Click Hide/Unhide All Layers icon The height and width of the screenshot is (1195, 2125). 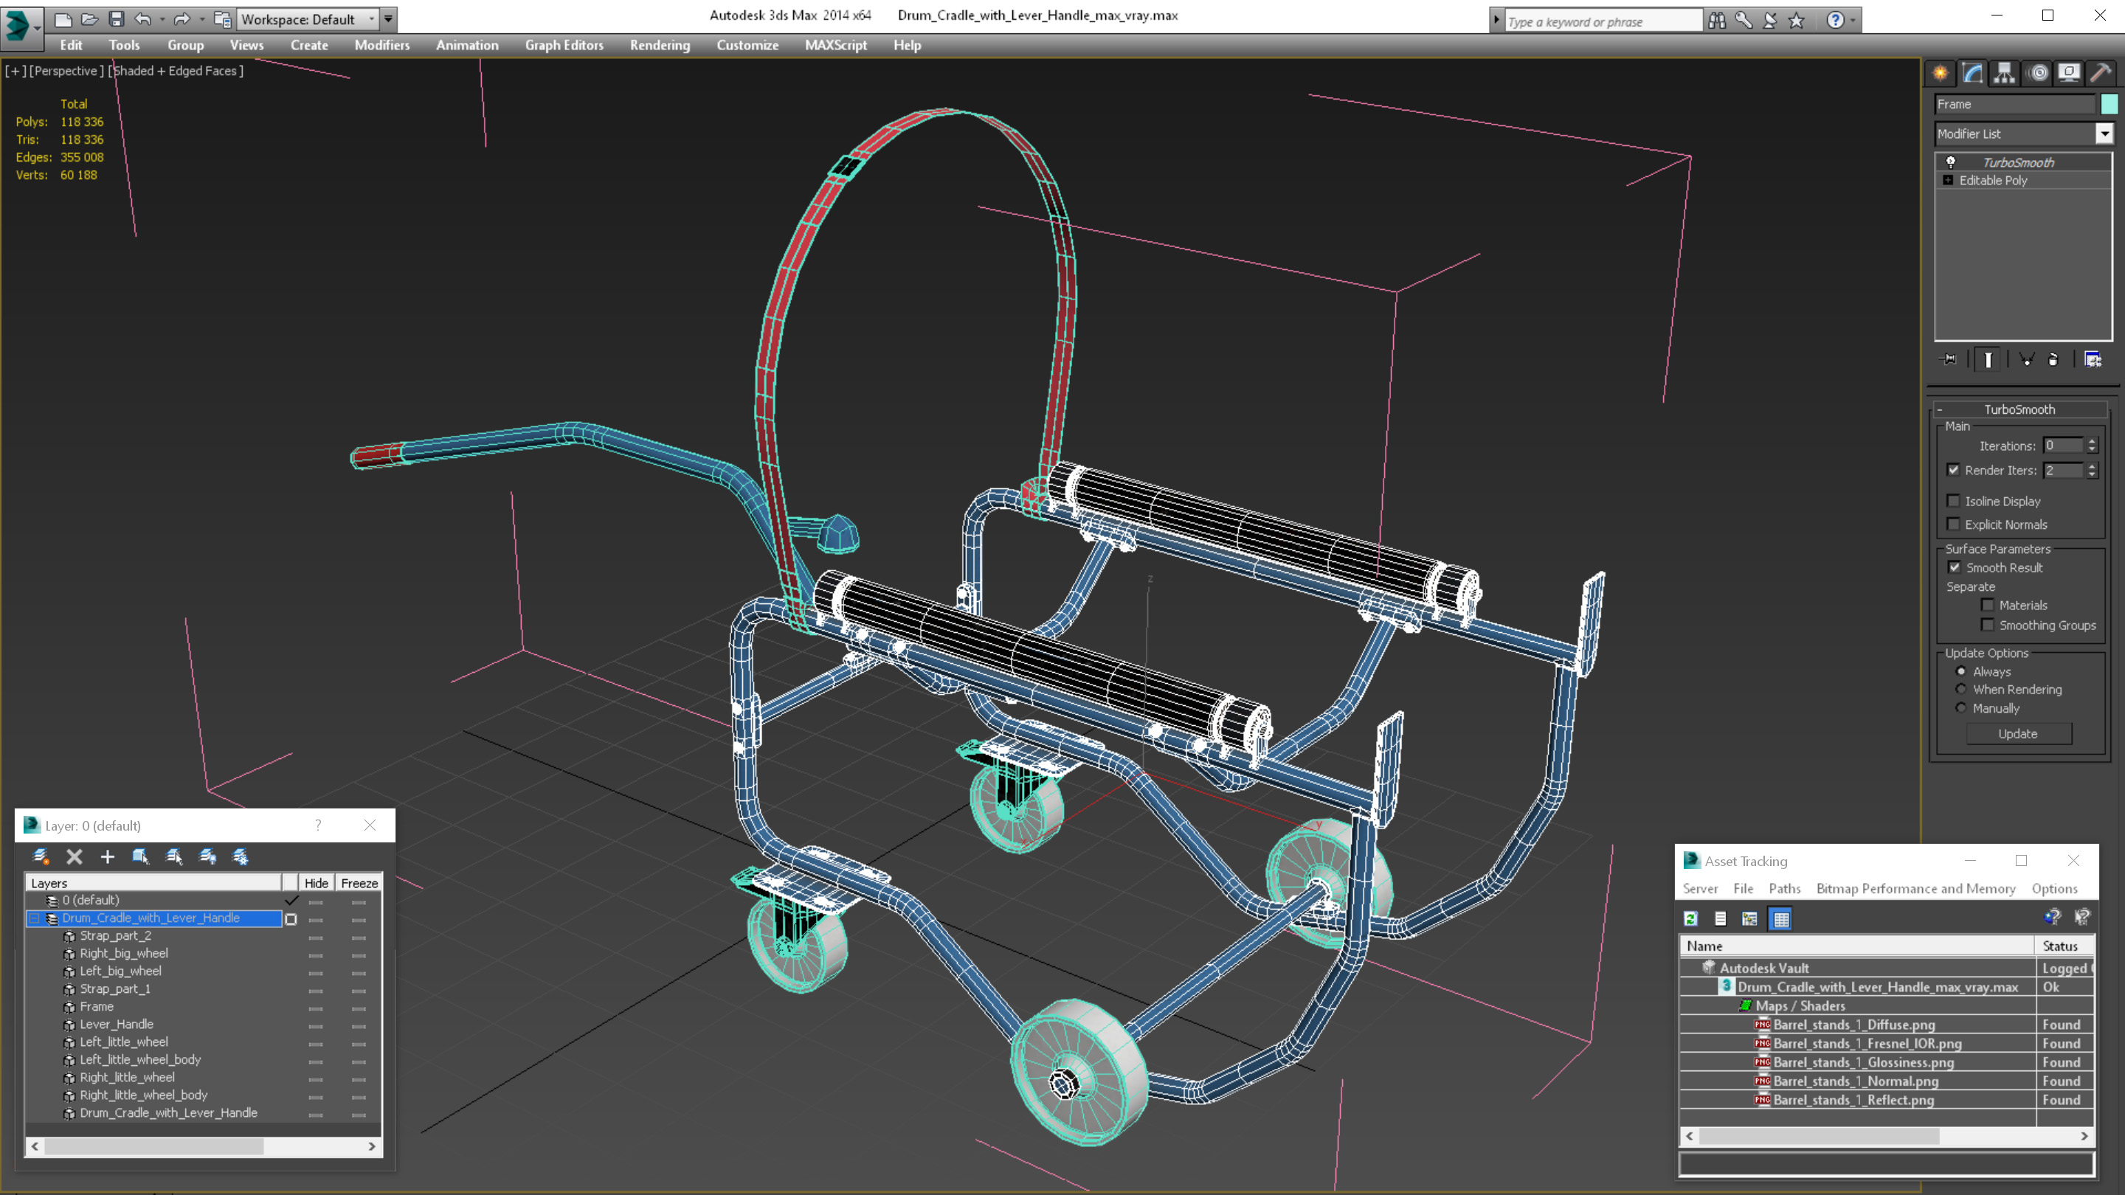tap(208, 857)
